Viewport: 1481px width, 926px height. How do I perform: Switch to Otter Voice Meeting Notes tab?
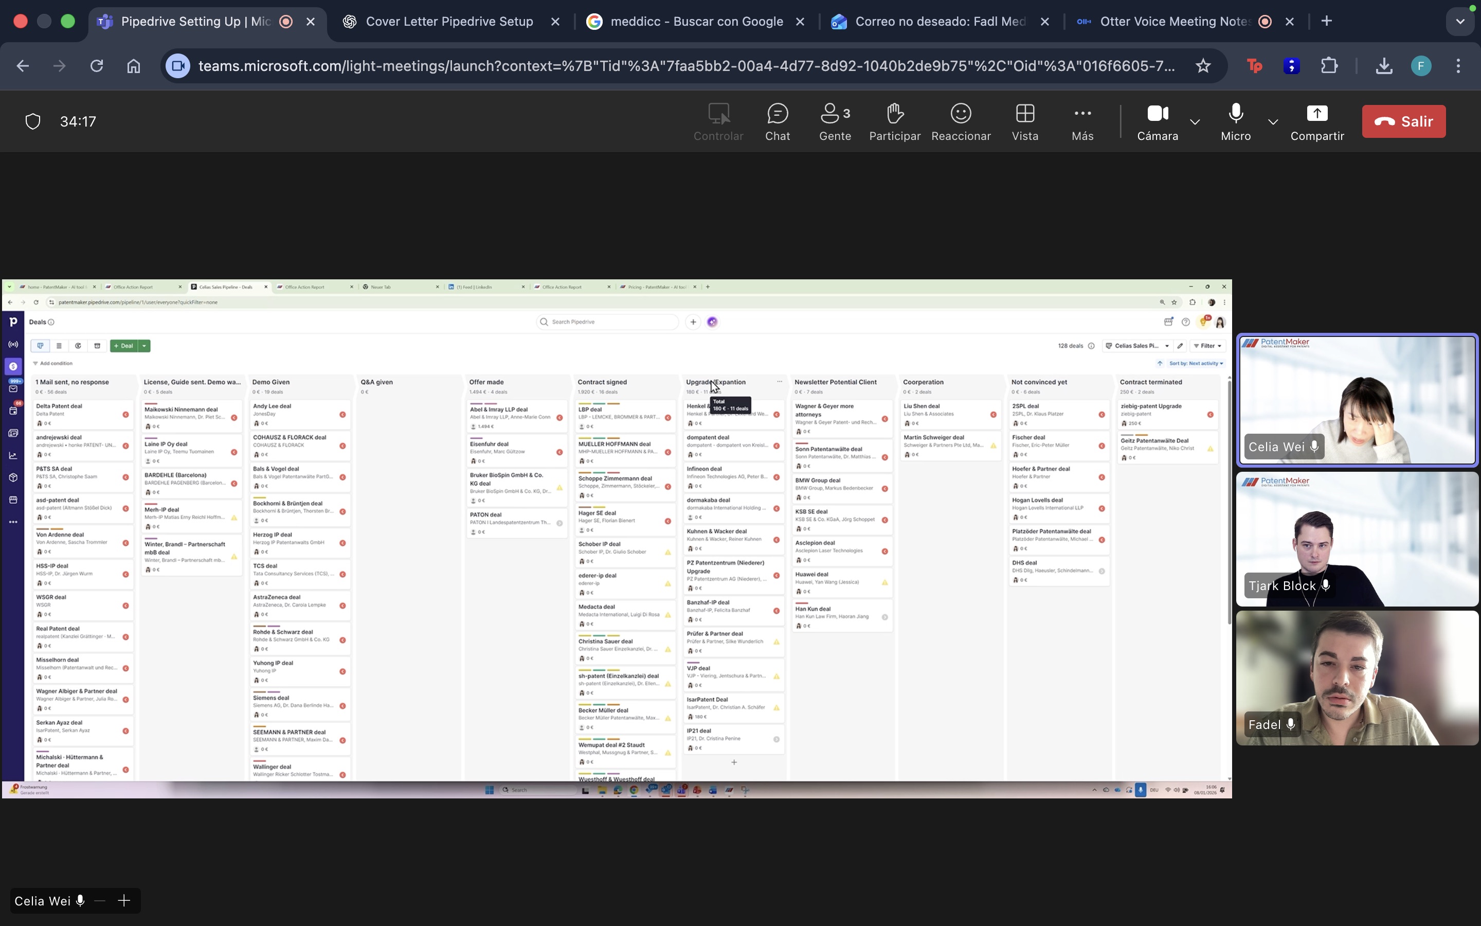1175,22
